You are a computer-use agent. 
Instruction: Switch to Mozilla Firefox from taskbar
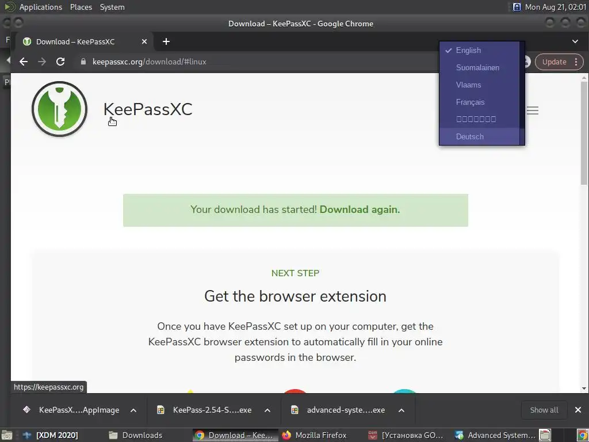[315, 435]
